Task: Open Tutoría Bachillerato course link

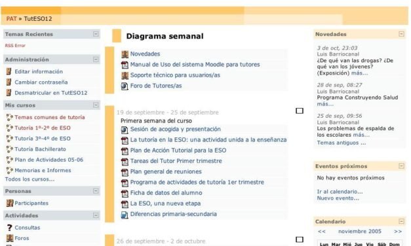Action: tap(41, 149)
